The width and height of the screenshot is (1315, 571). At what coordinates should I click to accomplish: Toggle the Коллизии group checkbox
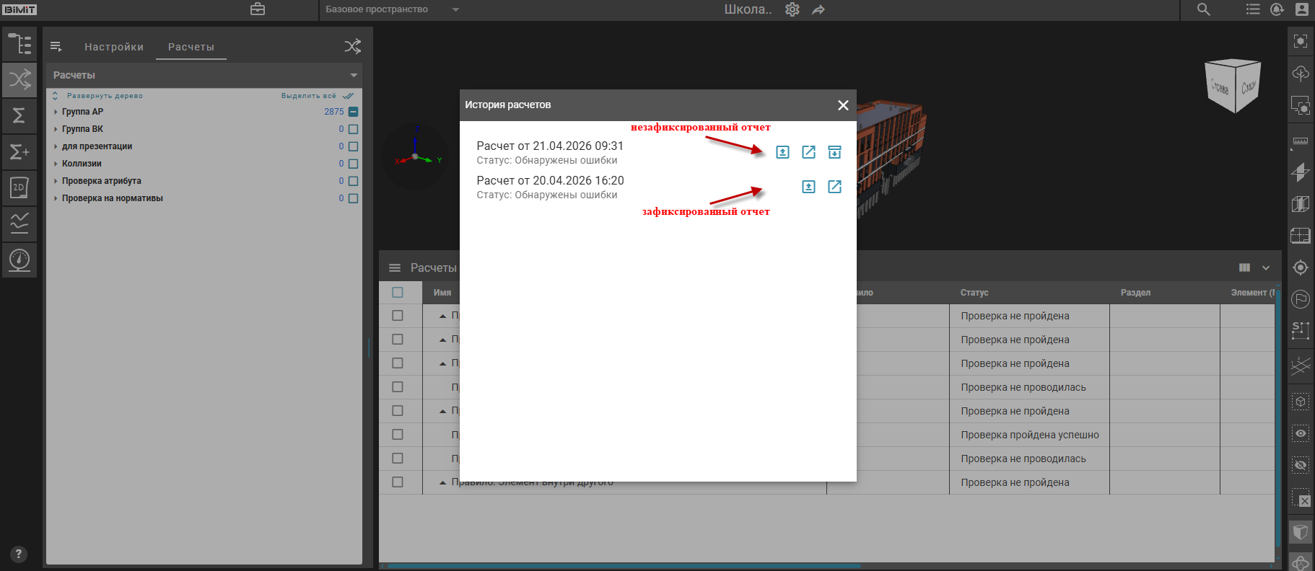point(353,164)
